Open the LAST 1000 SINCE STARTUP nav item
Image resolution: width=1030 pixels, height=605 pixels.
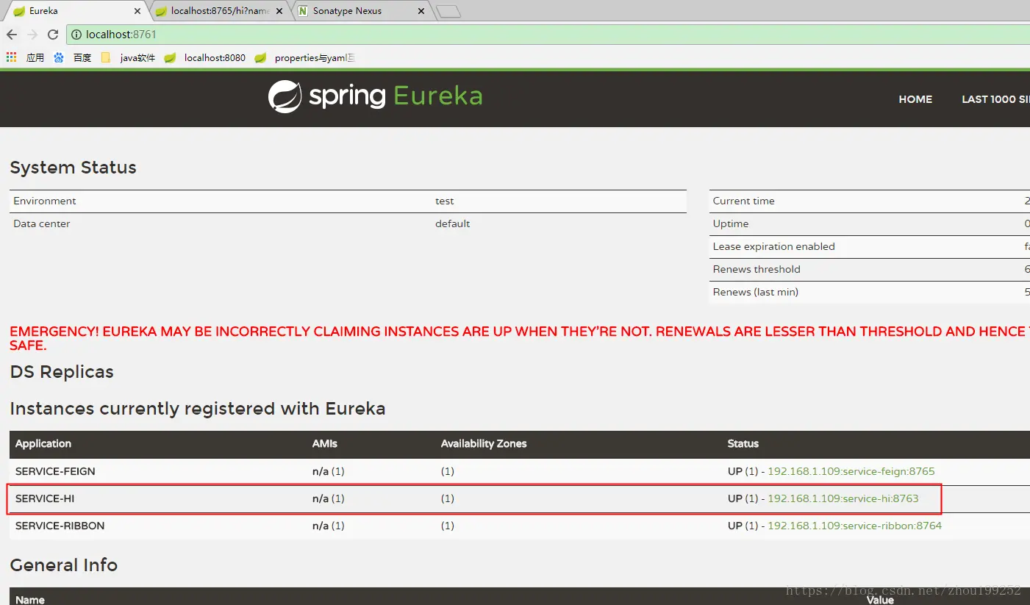click(x=995, y=99)
